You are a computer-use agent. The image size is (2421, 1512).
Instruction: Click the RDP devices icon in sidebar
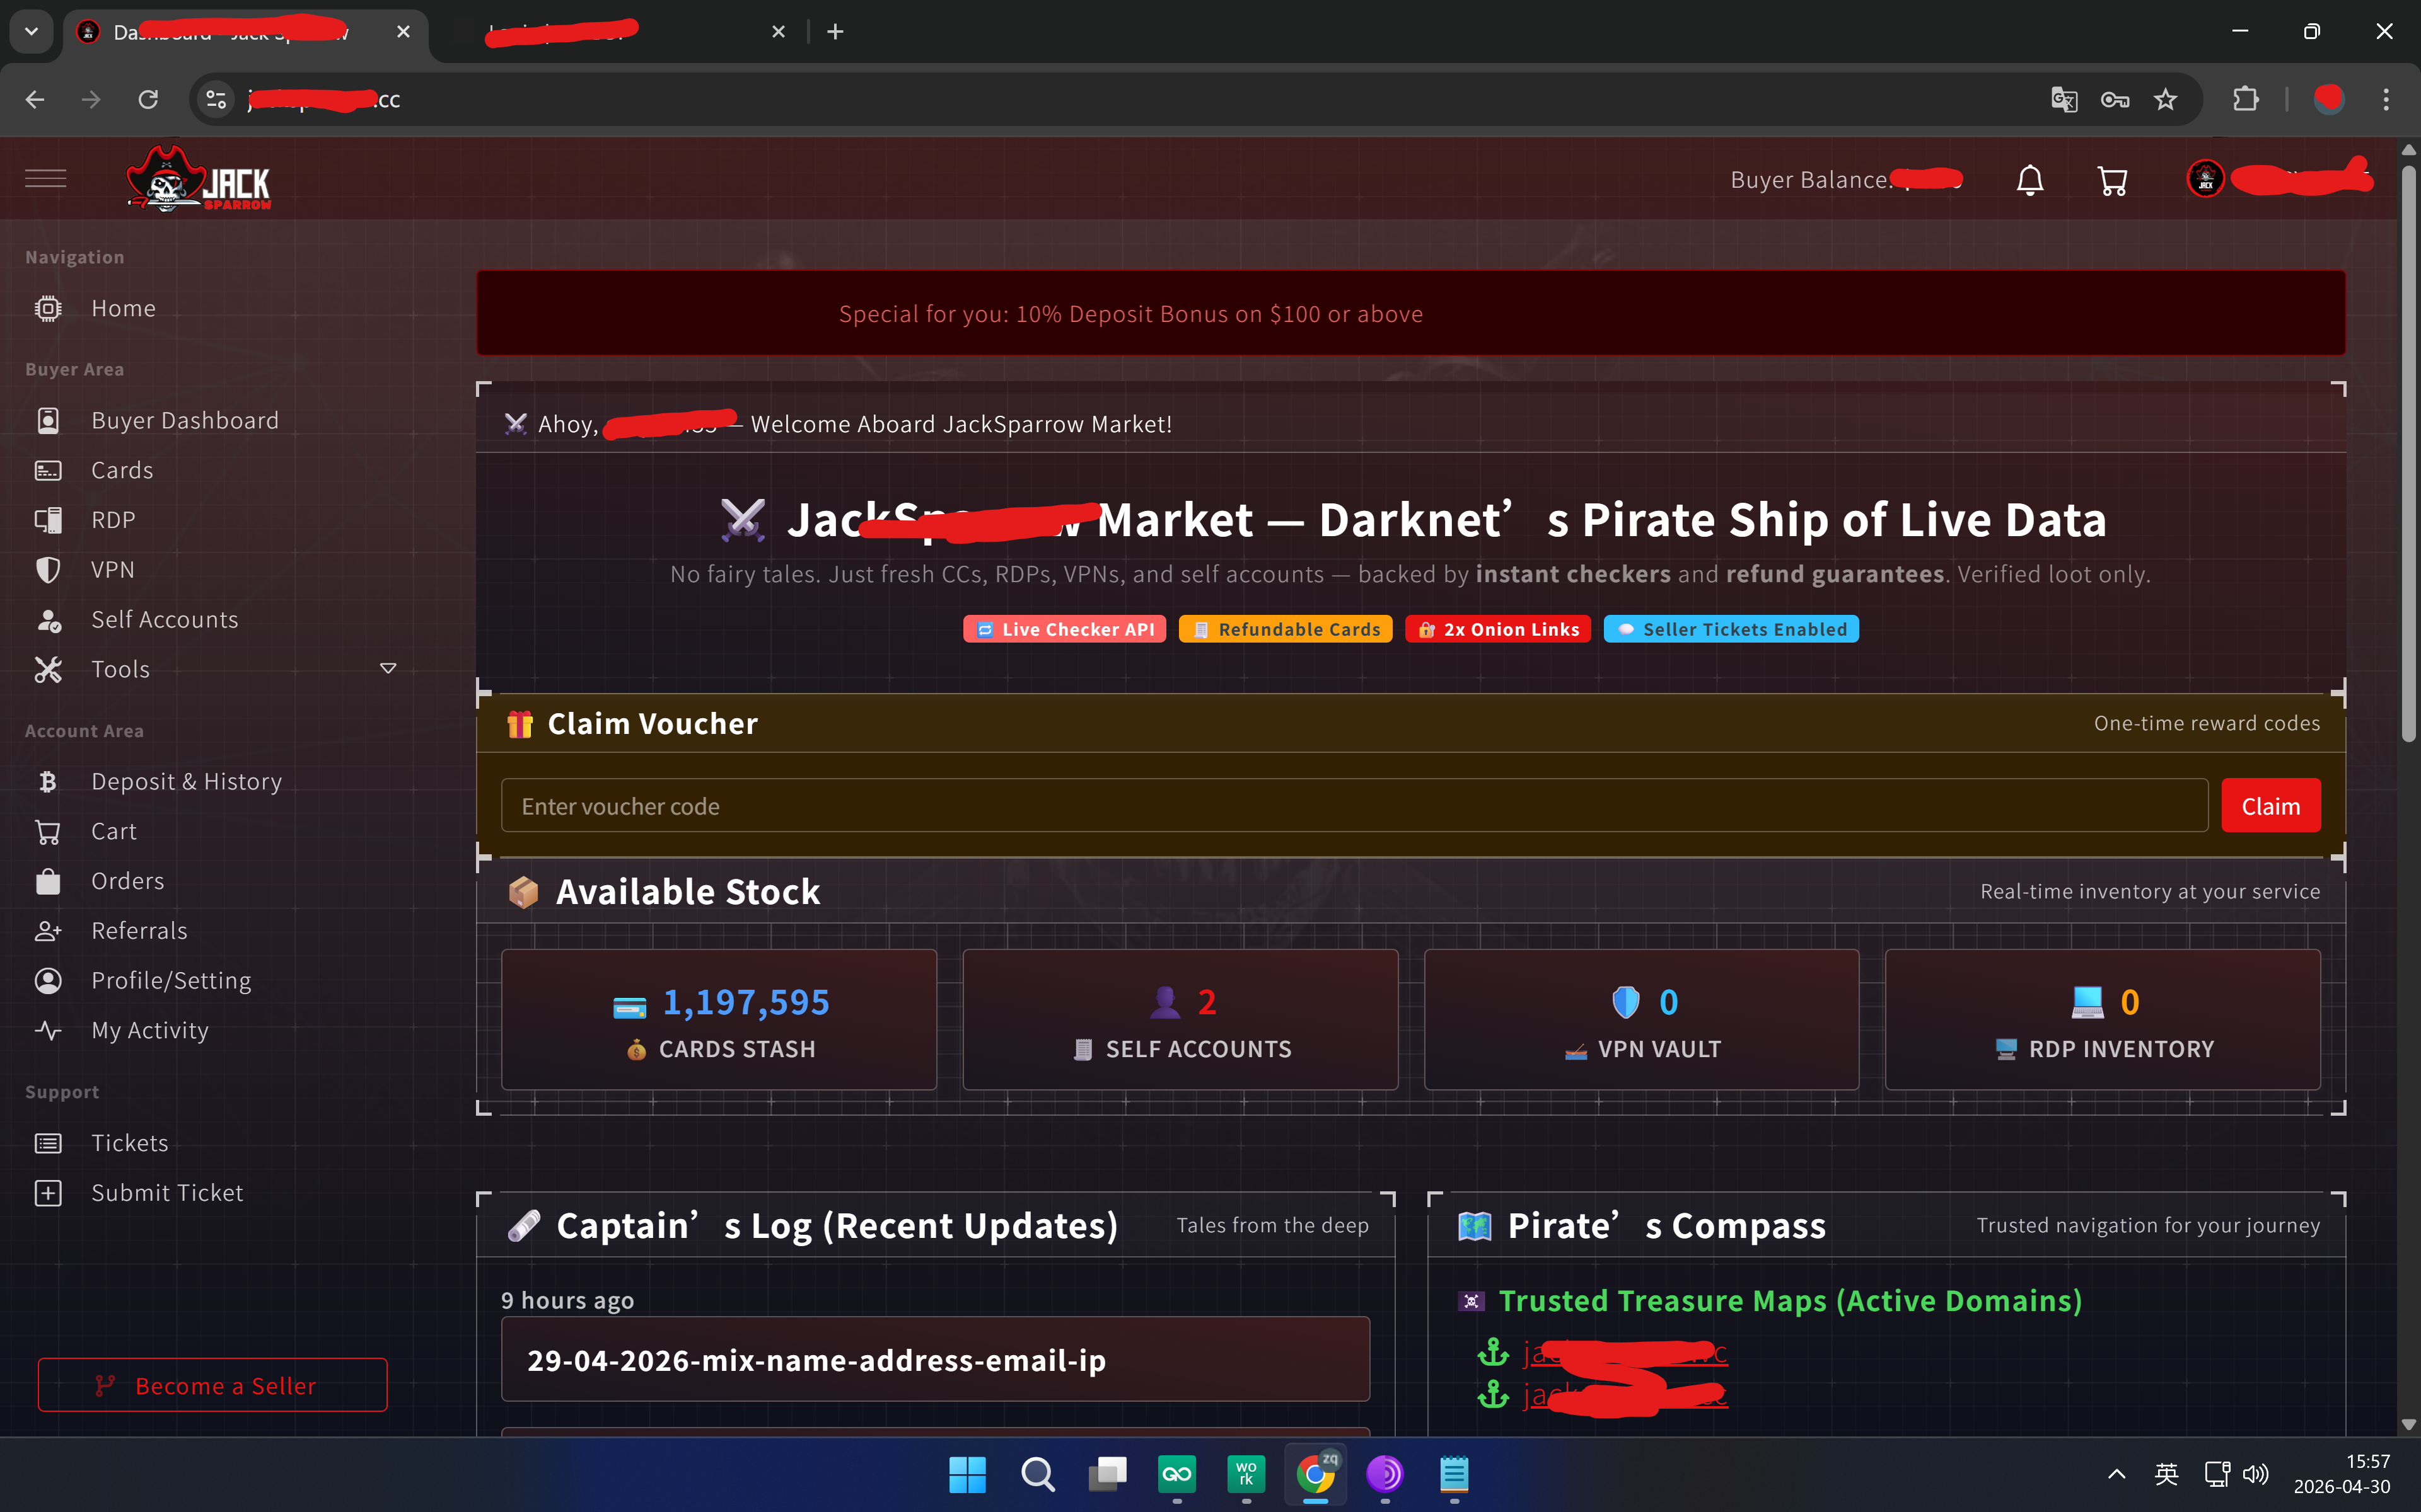click(48, 520)
